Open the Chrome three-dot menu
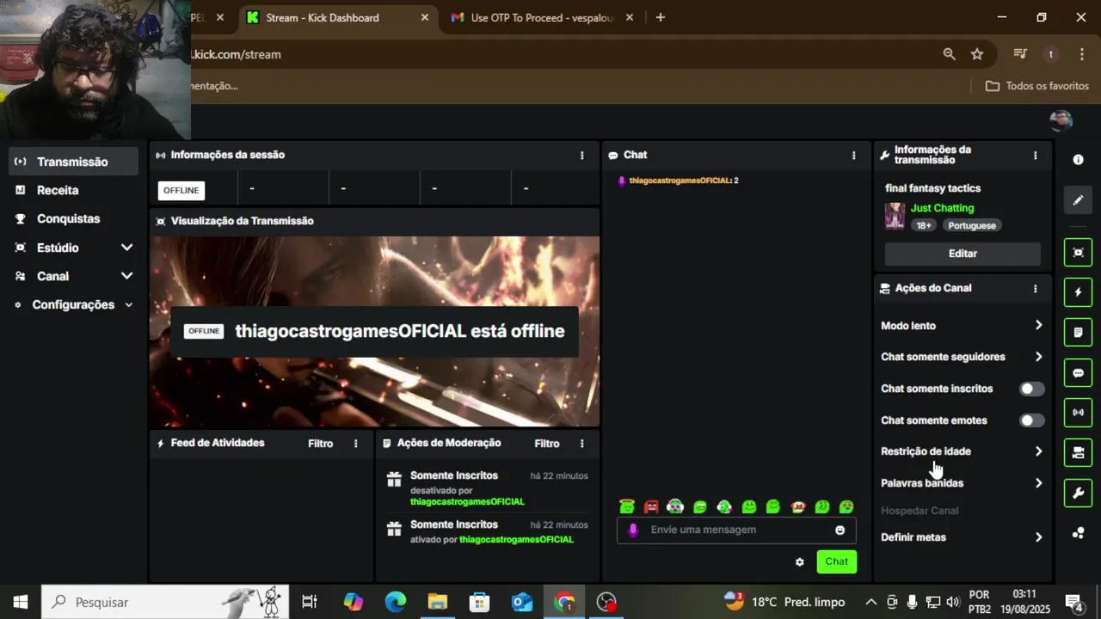 point(1081,54)
